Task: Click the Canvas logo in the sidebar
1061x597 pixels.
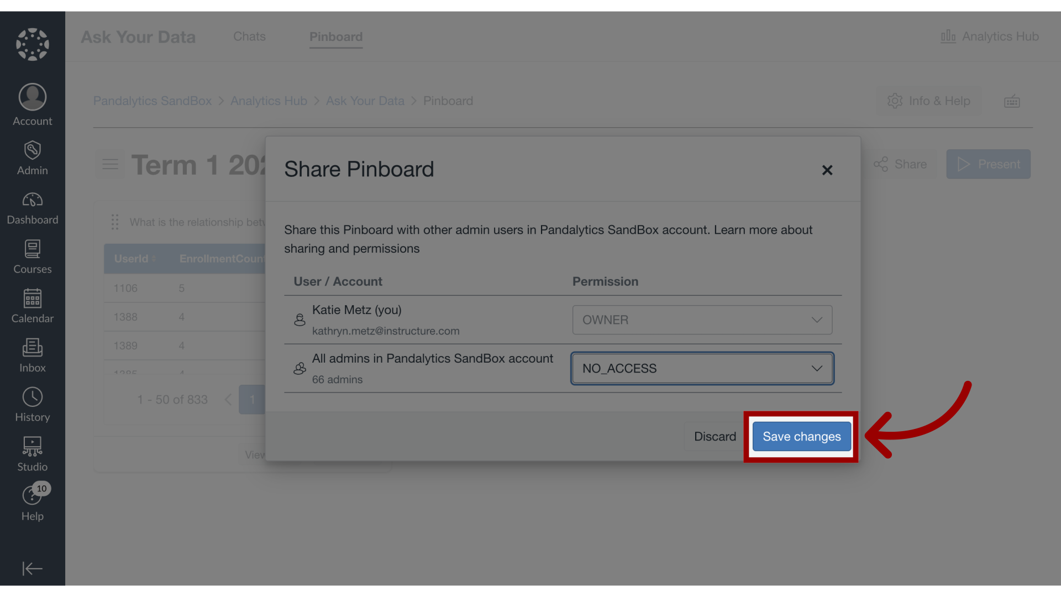Action: 33,44
